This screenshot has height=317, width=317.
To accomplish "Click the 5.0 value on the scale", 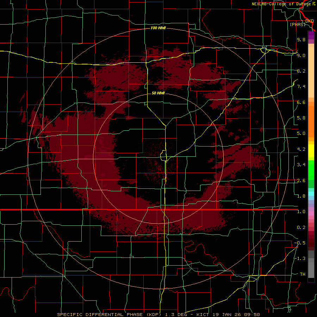I will click(301, 133).
